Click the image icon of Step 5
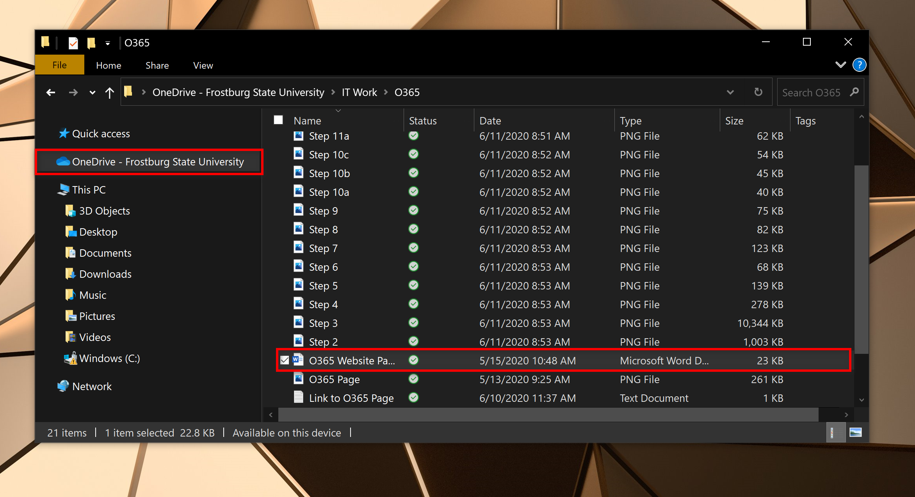The image size is (915, 497). [x=299, y=284]
